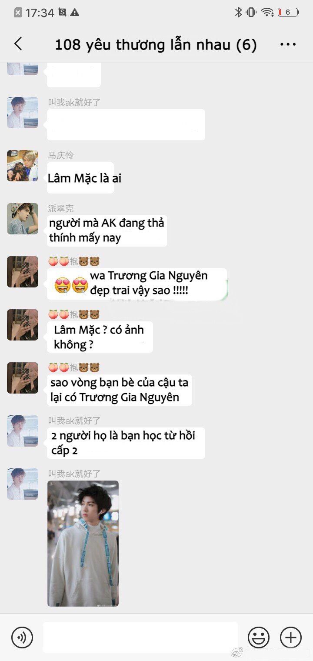The image size is (313, 661).
Task: Focus the message text input field
Action: point(140,638)
